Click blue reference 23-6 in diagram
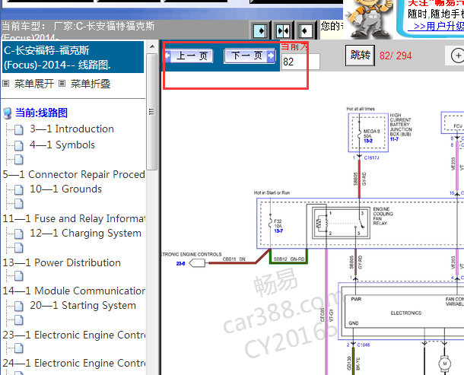This screenshot has width=464, height=375. coord(180,263)
